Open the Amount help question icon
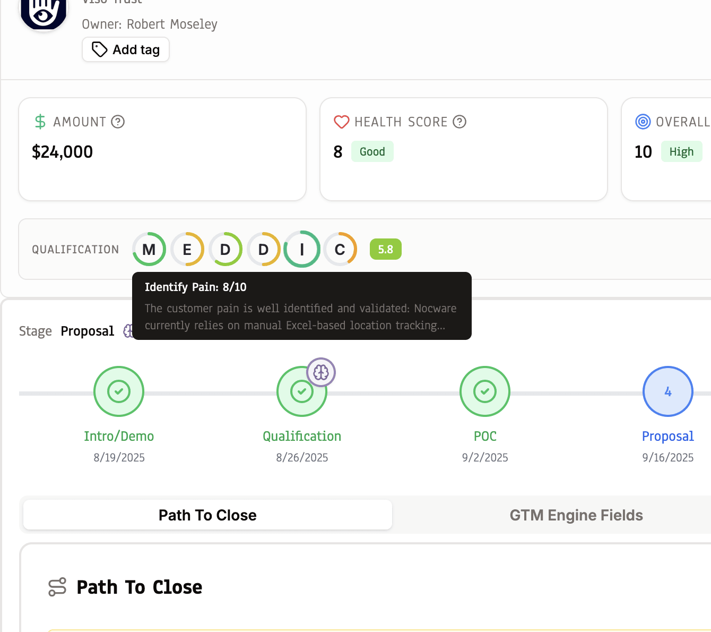Viewport: 711px width, 632px height. click(x=118, y=122)
